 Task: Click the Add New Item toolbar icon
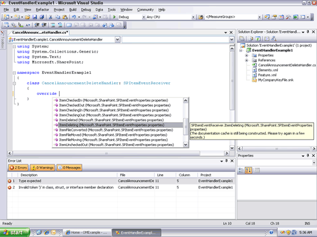click(x=17, y=17)
